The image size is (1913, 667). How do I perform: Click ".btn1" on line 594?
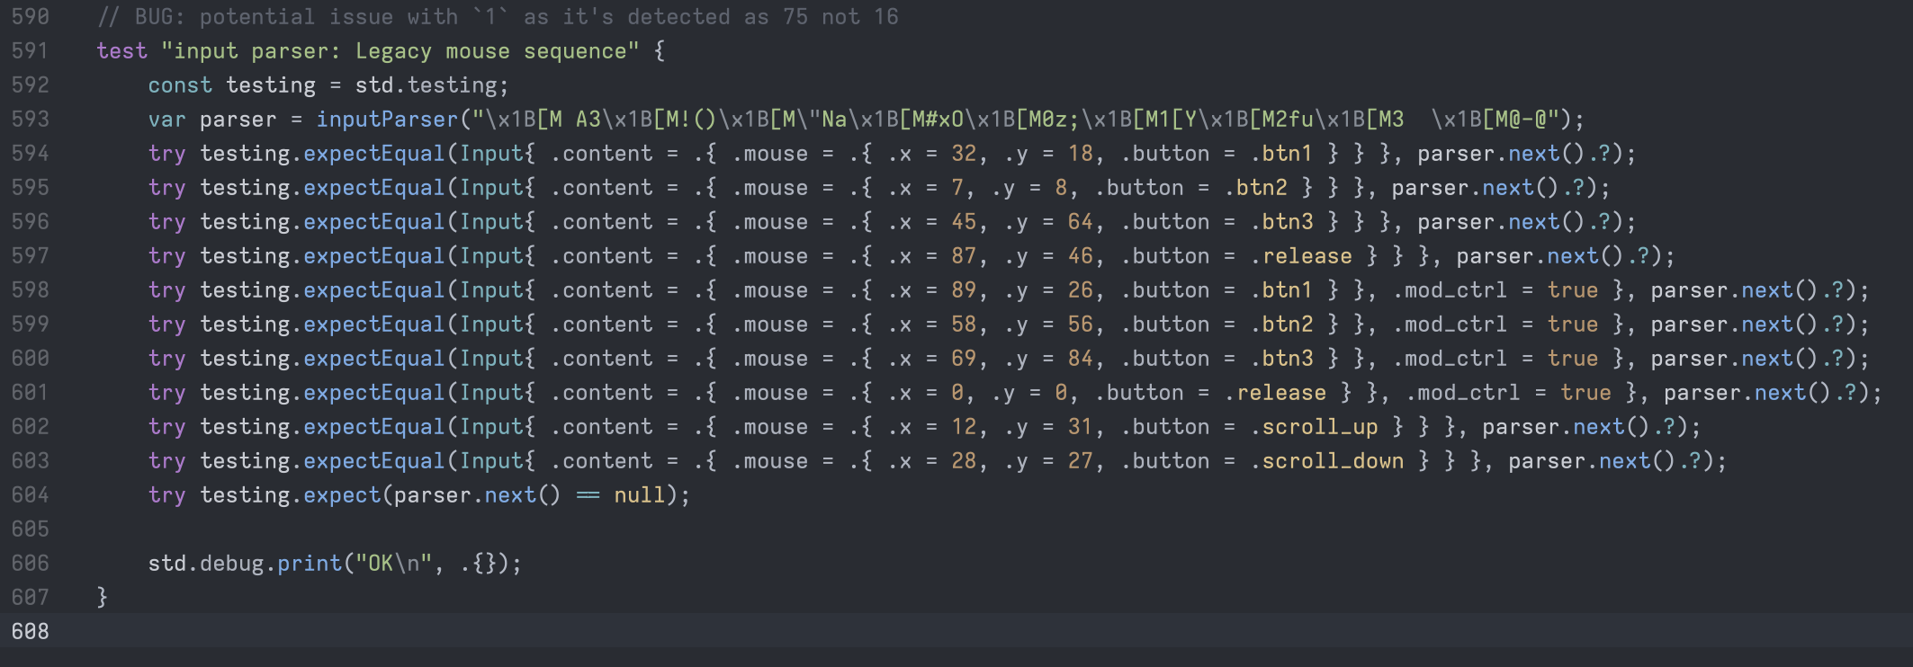pyautogui.click(x=1281, y=154)
